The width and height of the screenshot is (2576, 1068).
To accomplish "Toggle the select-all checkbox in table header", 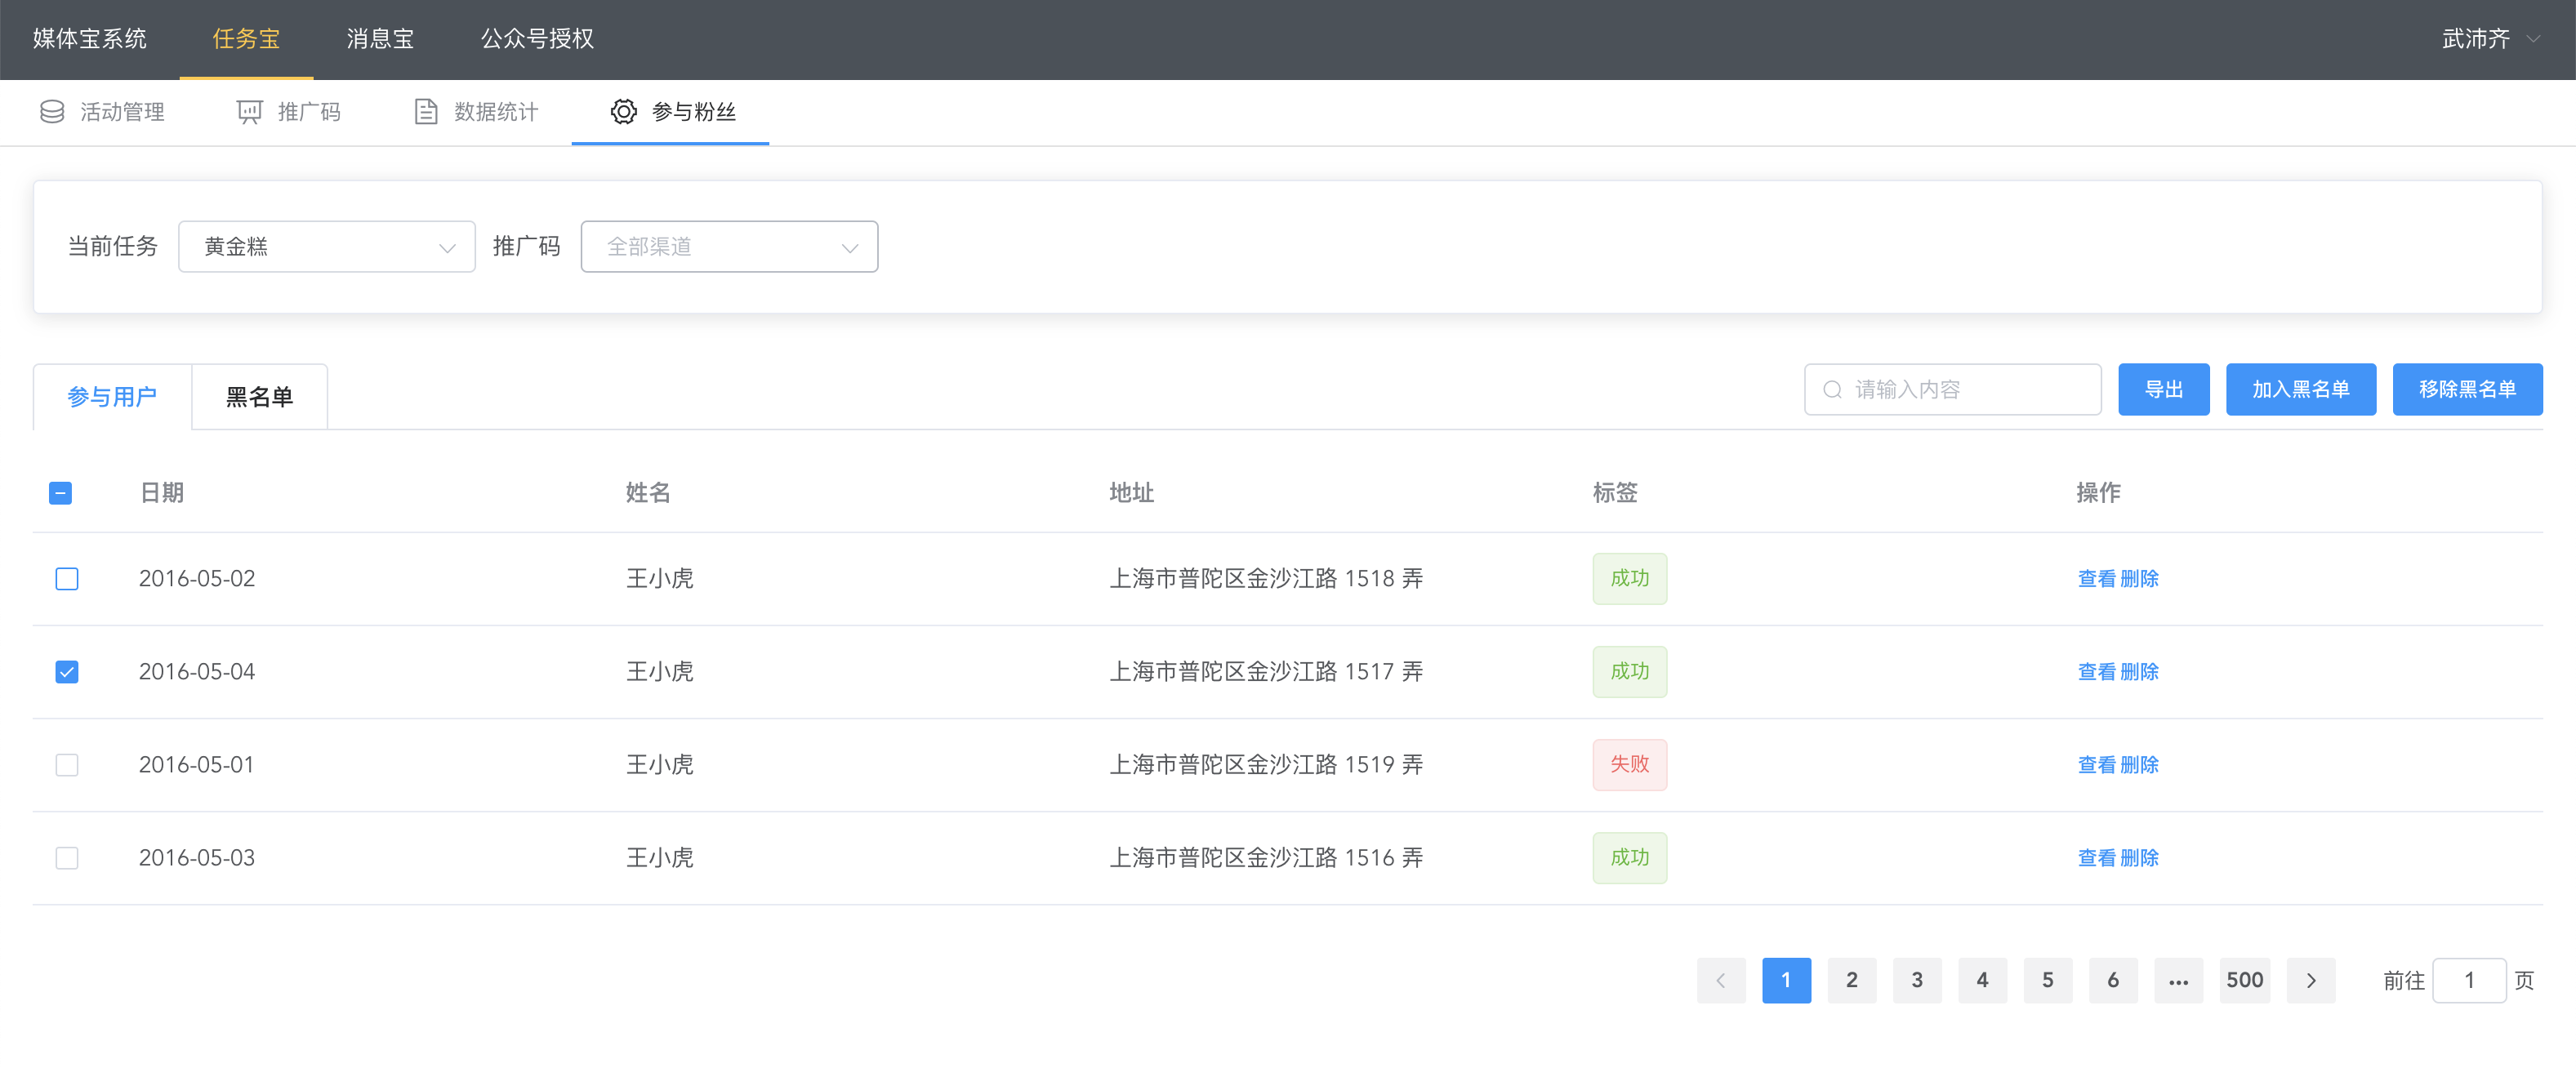I will 60,493.
